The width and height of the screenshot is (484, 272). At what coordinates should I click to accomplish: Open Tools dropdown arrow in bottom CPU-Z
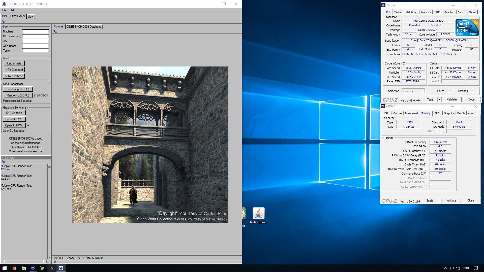point(439,200)
